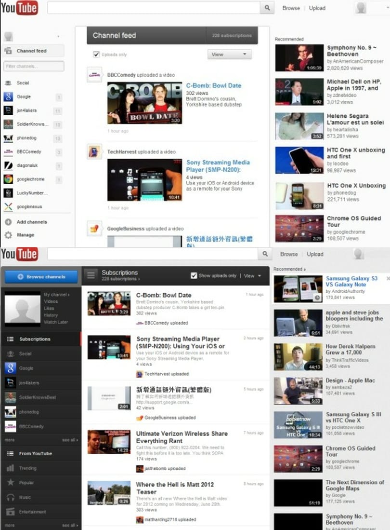
Task: Expand '228 subscriptions ›' under Subscriptions title
Action: pyautogui.click(x=121, y=279)
